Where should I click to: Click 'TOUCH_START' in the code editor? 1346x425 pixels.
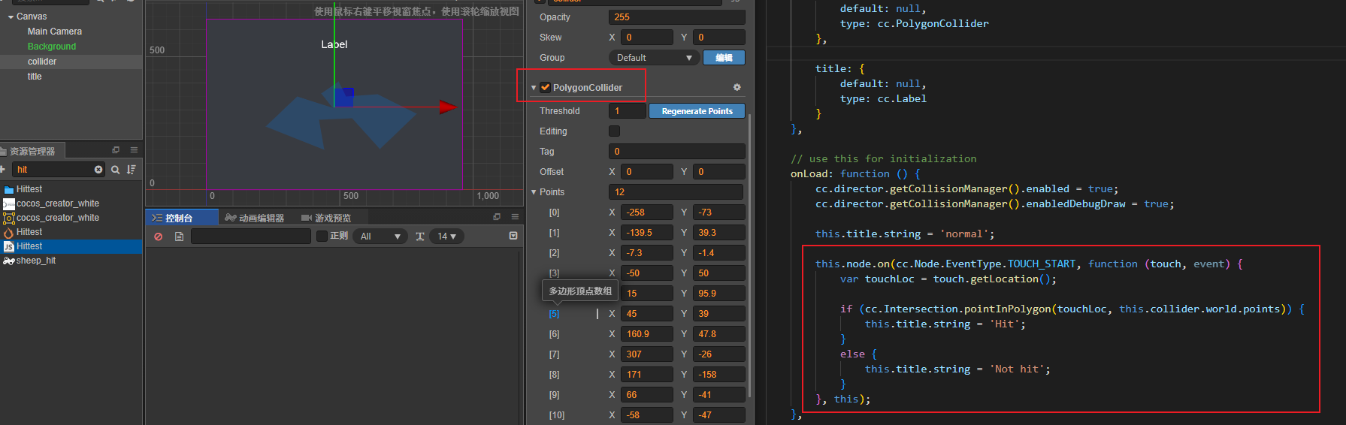[x=1042, y=264]
